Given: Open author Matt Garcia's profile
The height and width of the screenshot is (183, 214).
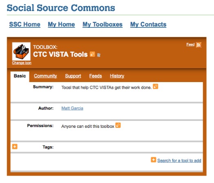Looking at the screenshot, I should [72, 108].
